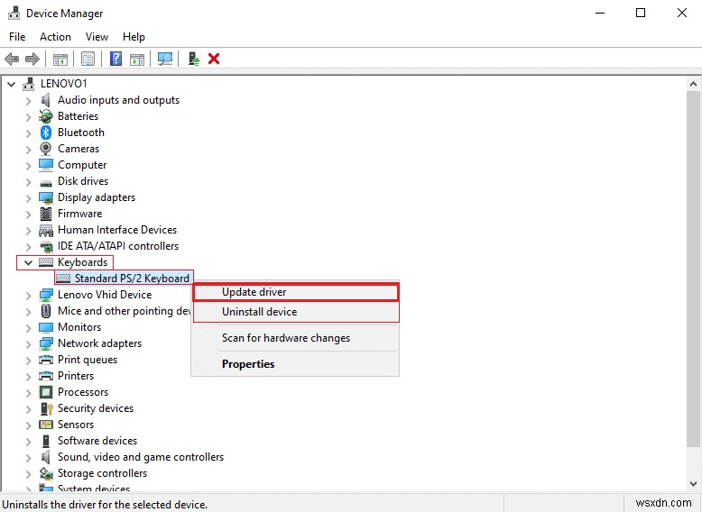The height and width of the screenshot is (512, 702).
Task: Select the Firmware tree label
Action: coord(79,214)
